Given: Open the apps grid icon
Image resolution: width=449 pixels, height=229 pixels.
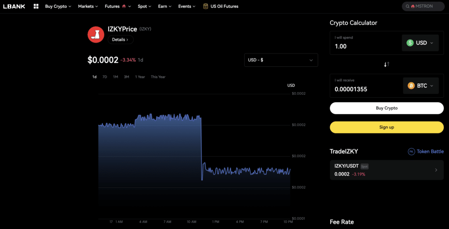Looking at the screenshot, I should tap(36, 6).
